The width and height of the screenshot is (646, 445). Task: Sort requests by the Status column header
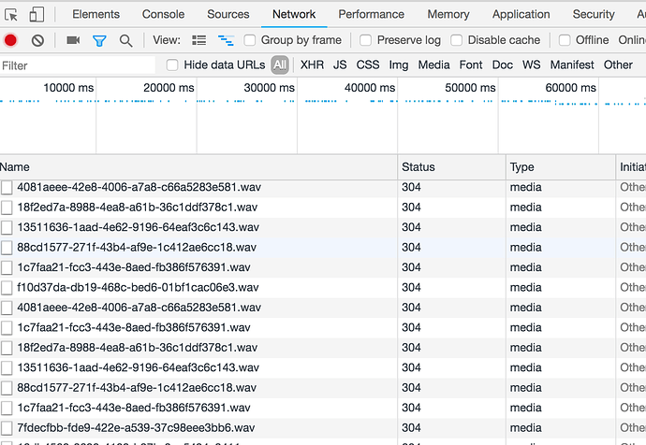pyautogui.click(x=418, y=166)
